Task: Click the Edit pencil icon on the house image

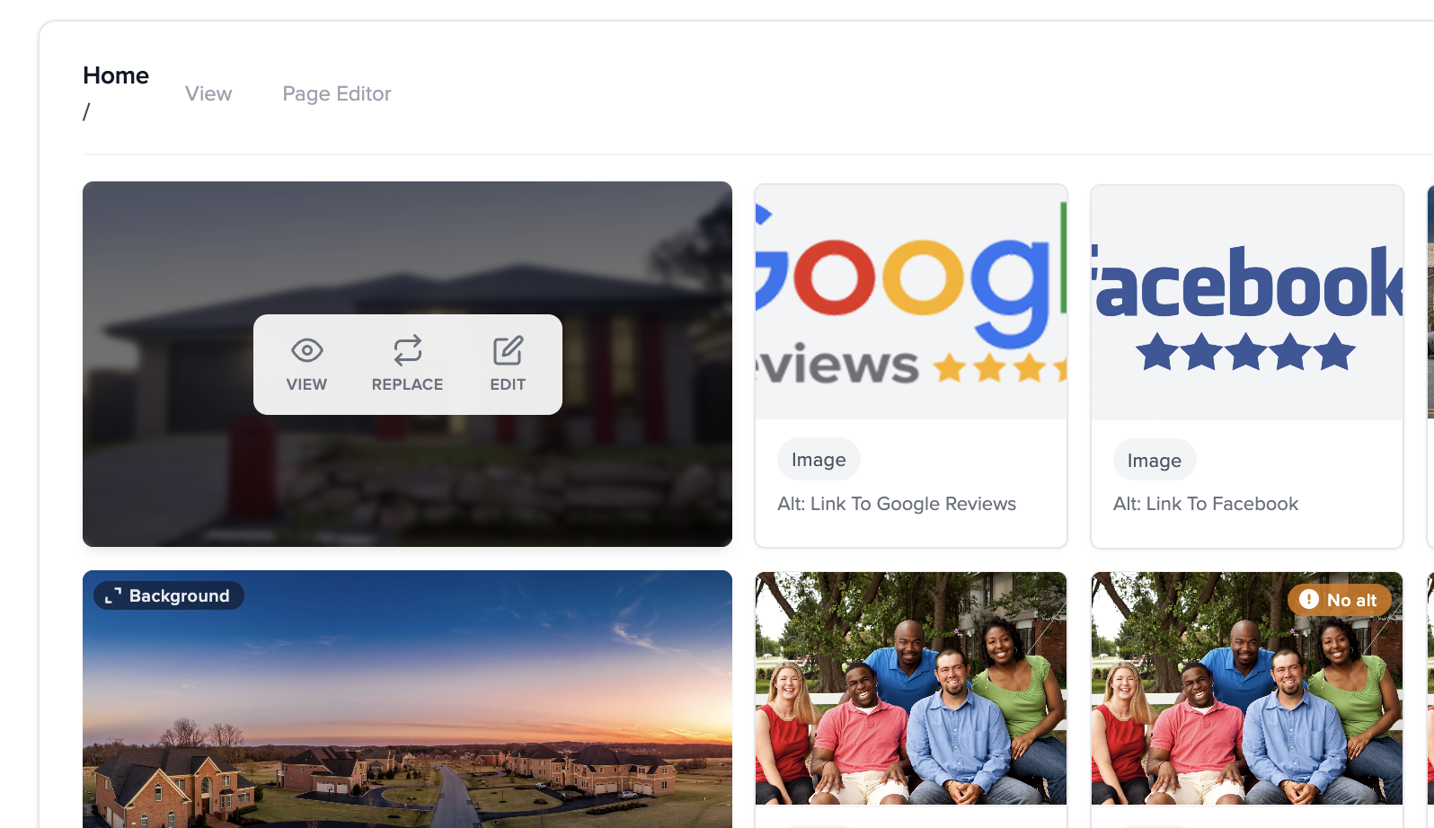Action: pyautogui.click(x=508, y=350)
